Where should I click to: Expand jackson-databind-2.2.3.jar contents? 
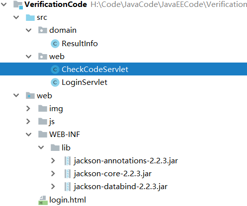(x=53, y=187)
